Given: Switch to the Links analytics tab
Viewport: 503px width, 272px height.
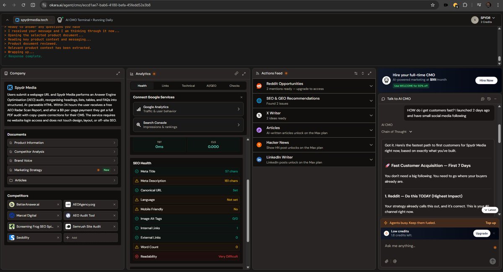Looking at the screenshot, I should point(165,86).
